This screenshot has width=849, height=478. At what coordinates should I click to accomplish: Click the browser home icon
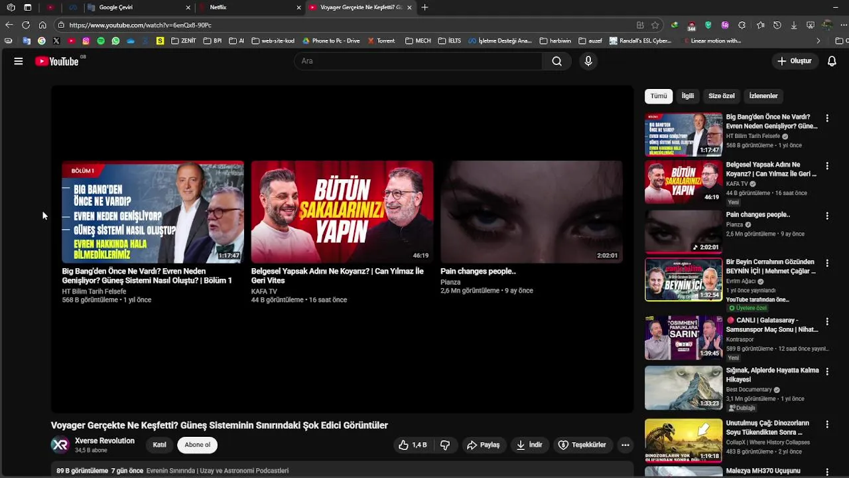pyautogui.click(x=42, y=25)
